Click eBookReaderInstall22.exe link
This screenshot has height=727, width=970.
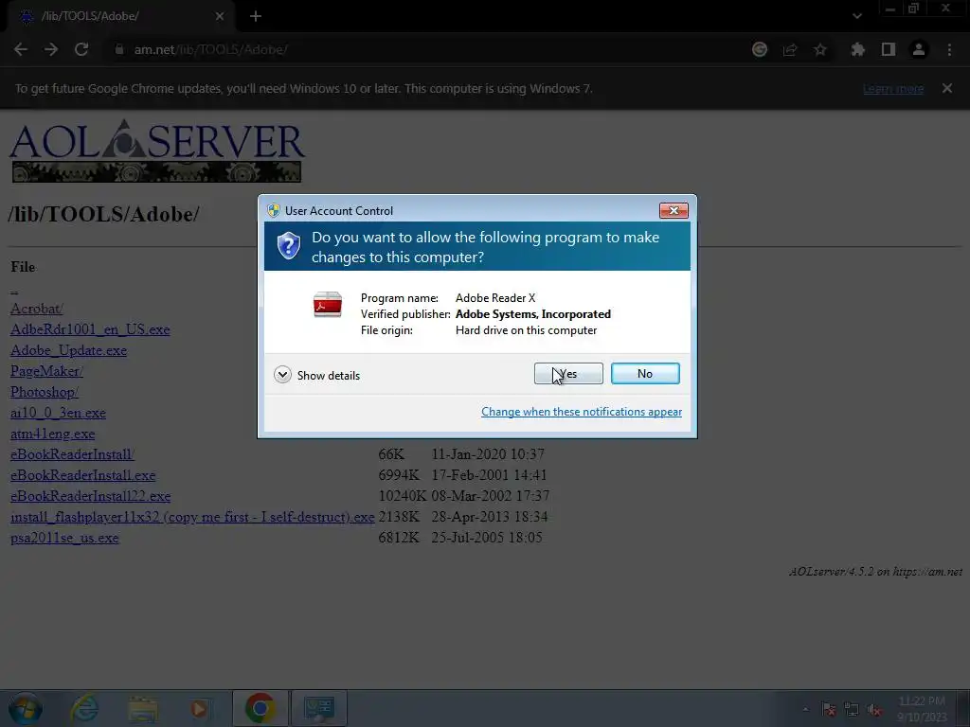90,496
